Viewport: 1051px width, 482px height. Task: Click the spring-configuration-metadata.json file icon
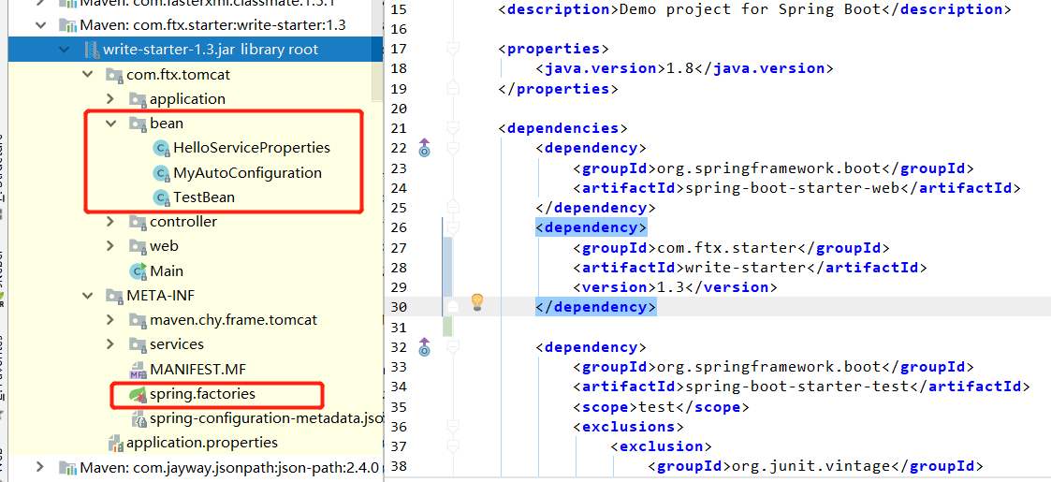click(x=139, y=419)
